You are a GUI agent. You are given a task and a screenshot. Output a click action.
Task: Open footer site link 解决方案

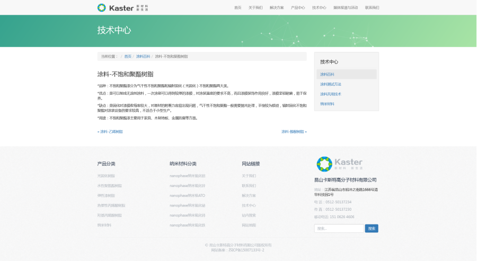click(249, 196)
